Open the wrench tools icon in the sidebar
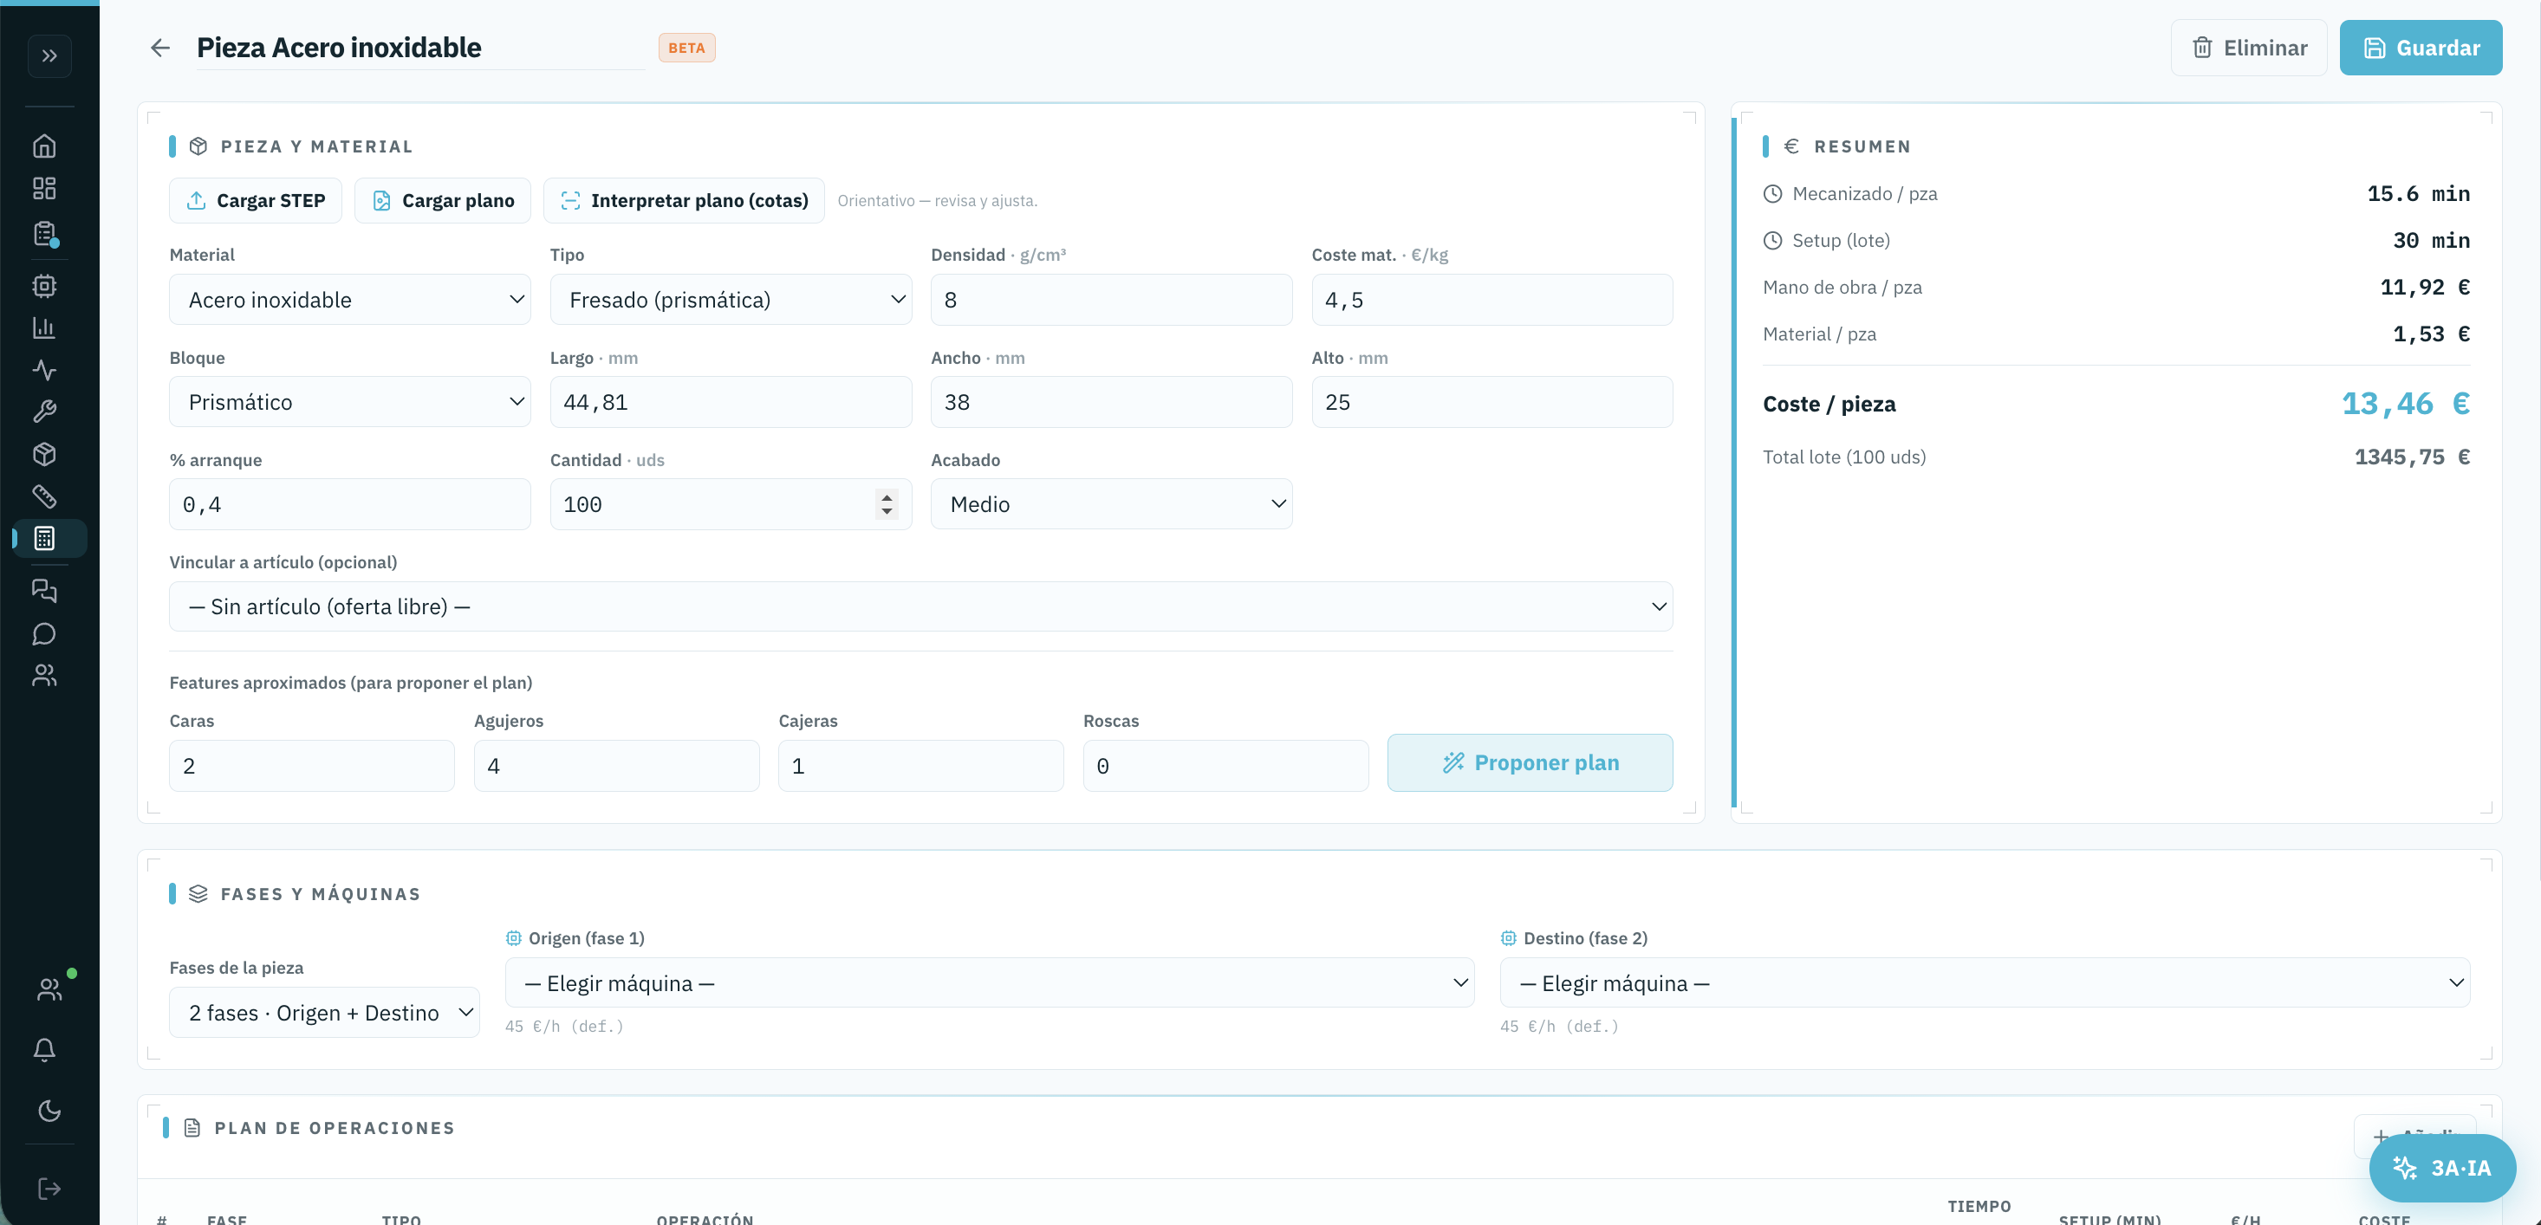This screenshot has width=2541, height=1225. (x=44, y=412)
